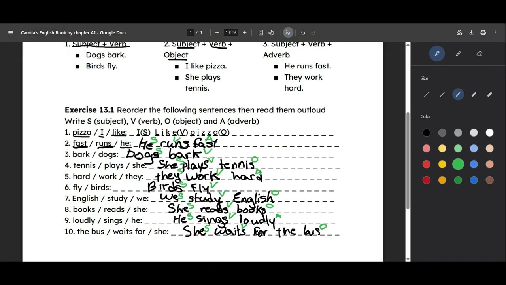
Task: Click the scrollbar up arrow
Action: pos(408,44)
